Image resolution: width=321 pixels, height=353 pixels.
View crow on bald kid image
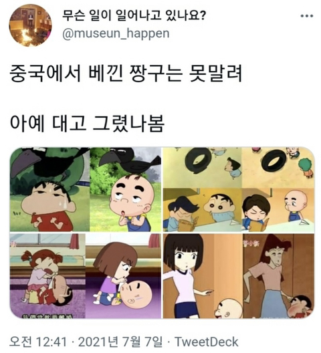tap(126, 189)
